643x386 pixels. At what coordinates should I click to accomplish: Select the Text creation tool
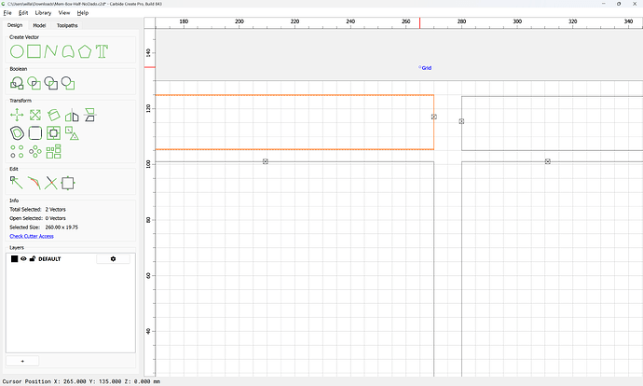pyautogui.click(x=102, y=51)
